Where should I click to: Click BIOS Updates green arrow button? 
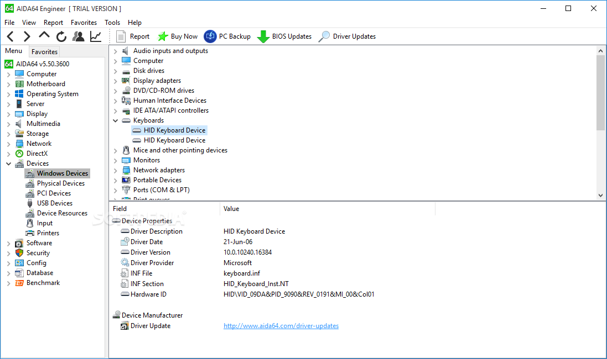[284, 36]
